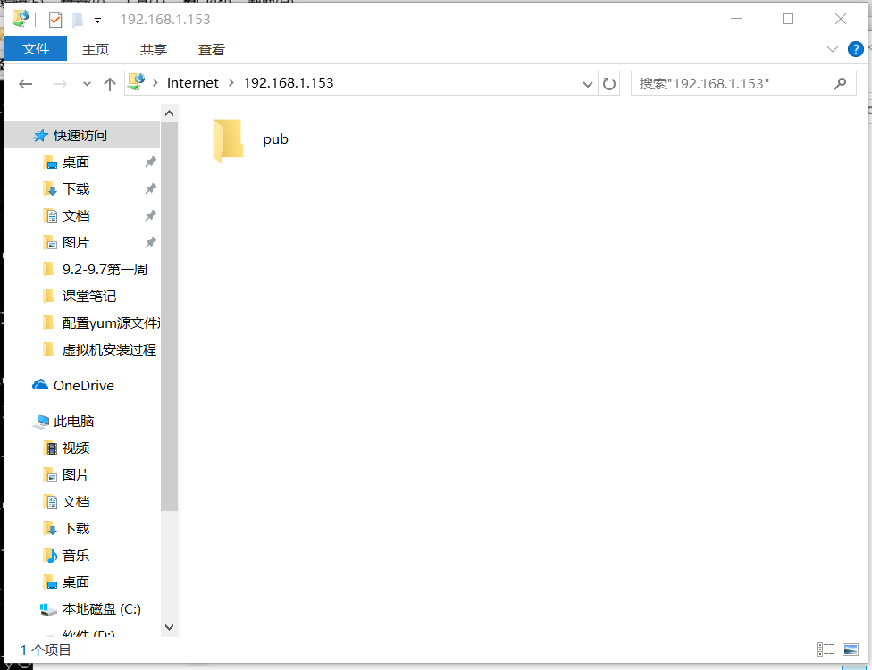This screenshot has height=670, width=872.
Task: Open the 共享 ribbon tab
Action: pyautogui.click(x=154, y=49)
